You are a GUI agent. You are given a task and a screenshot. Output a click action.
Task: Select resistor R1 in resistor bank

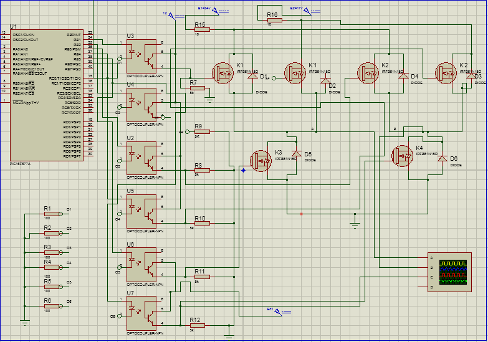click(50, 214)
